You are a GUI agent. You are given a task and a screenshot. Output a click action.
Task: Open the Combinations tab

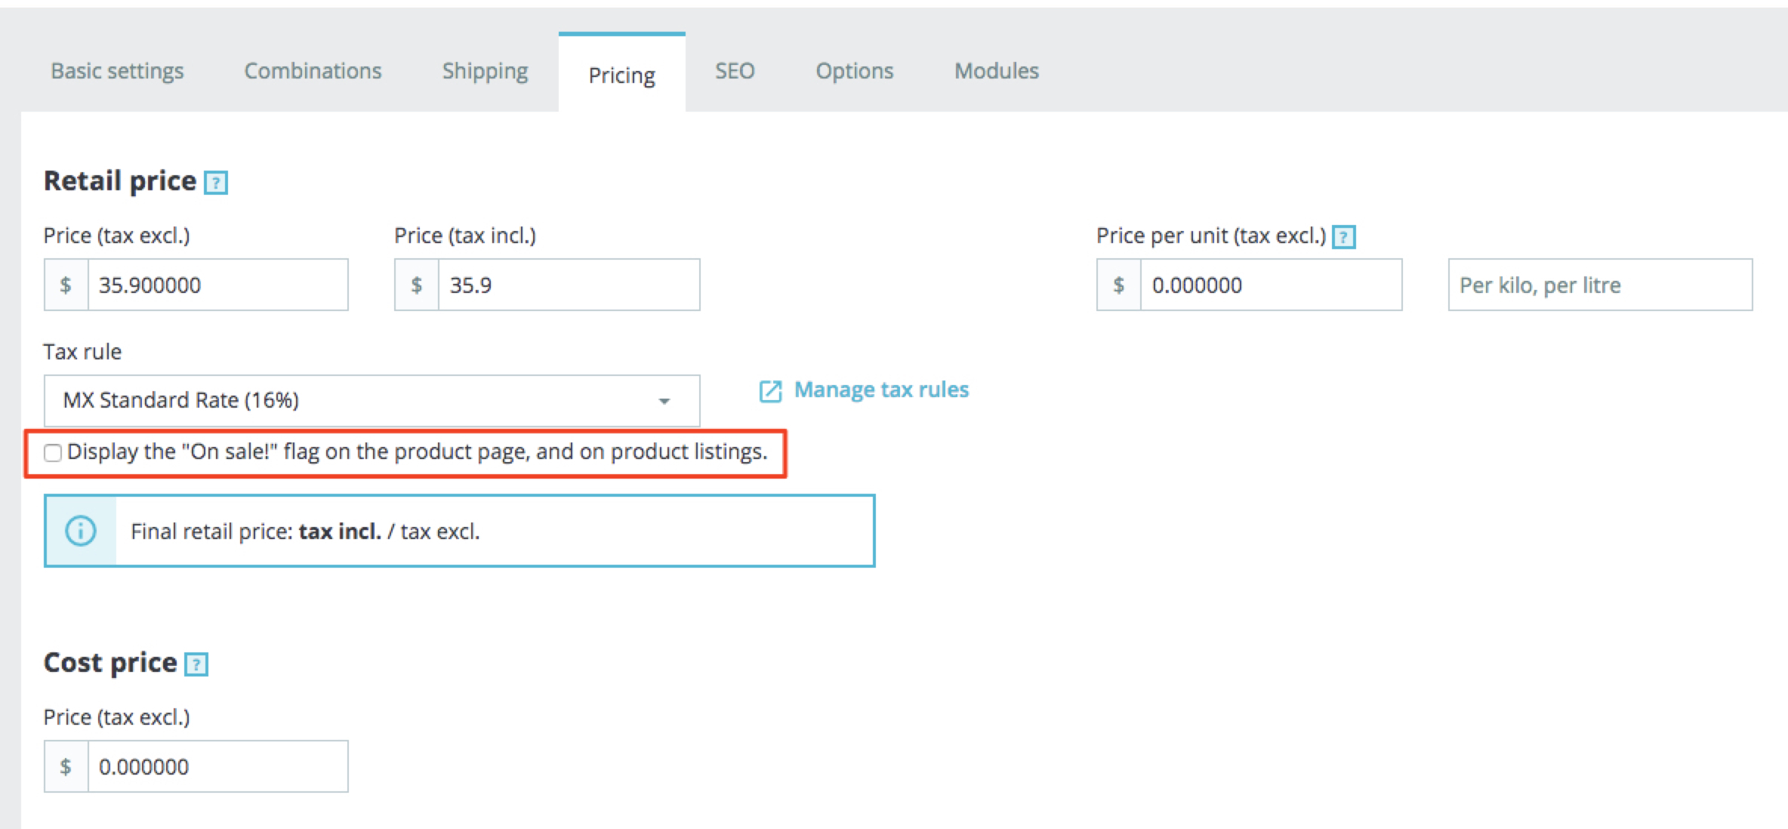pyautogui.click(x=313, y=71)
